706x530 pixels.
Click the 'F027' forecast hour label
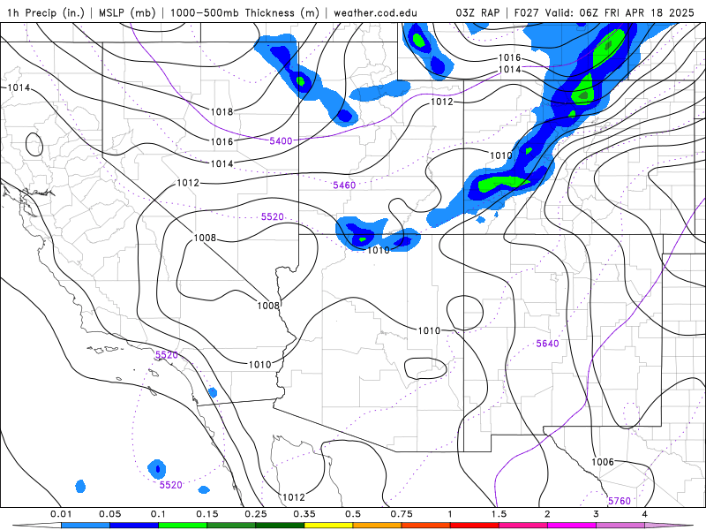point(527,12)
